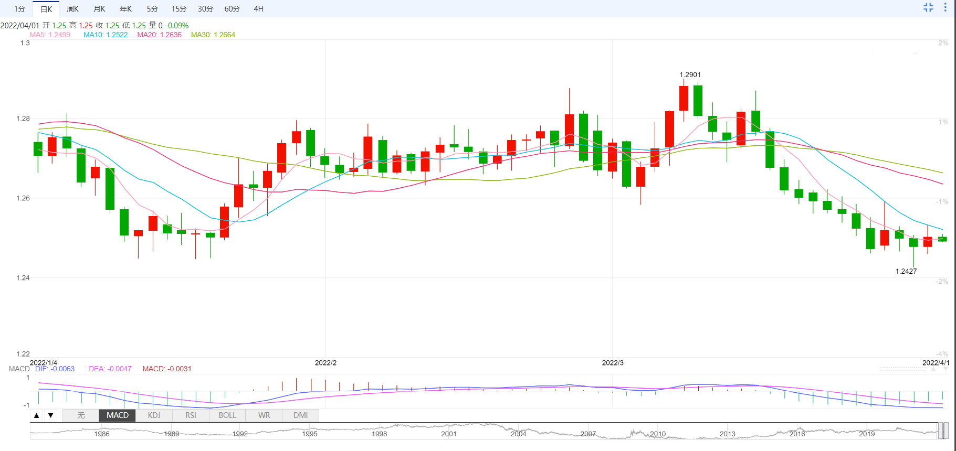Screen dimensions: 956x451
Task: Click the faint gray up triangle under 2022/4/1
Action: point(933,369)
